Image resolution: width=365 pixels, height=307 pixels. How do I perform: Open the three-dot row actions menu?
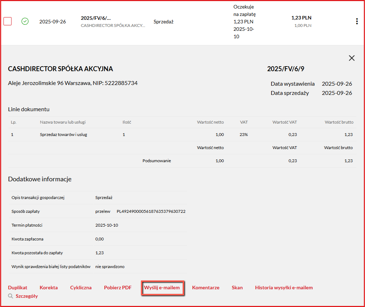(x=357, y=21)
